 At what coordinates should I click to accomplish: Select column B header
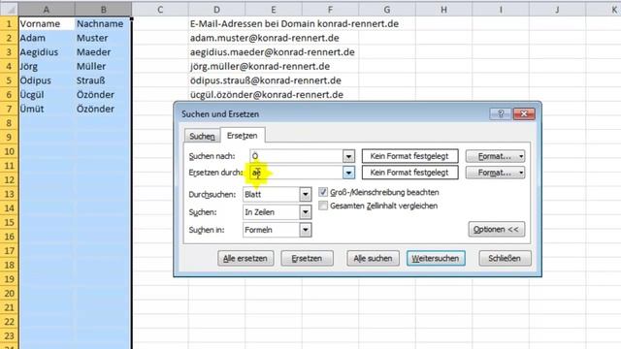(x=103, y=9)
